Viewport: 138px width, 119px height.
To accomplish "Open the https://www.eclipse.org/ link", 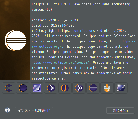I will [x=47, y=47].
